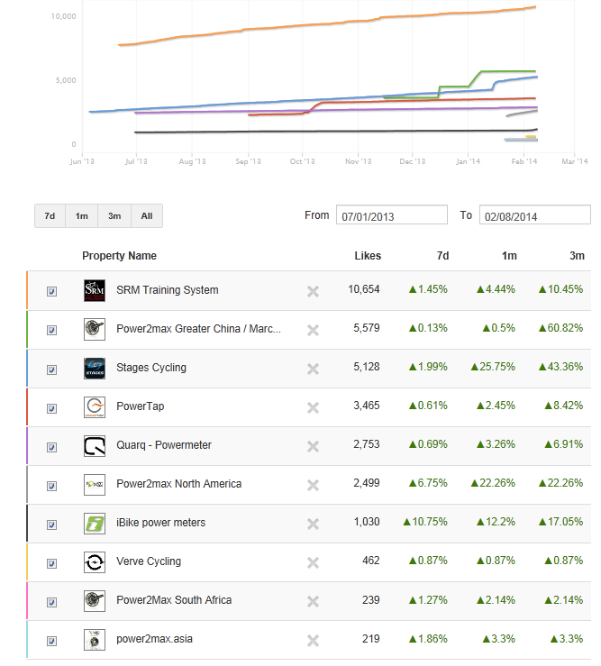
Task: Select the 1m time range button
Action: click(x=82, y=215)
